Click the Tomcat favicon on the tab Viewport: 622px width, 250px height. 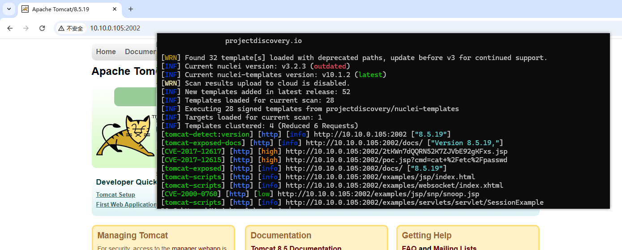click(25, 9)
